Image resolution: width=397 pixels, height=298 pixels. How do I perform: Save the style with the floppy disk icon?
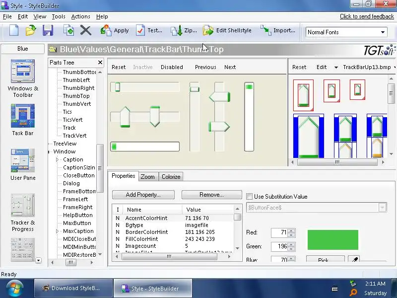click(x=48, y=30)
